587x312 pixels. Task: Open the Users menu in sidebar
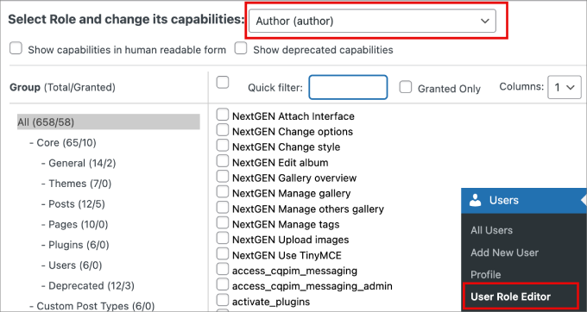tap(523, 200)
